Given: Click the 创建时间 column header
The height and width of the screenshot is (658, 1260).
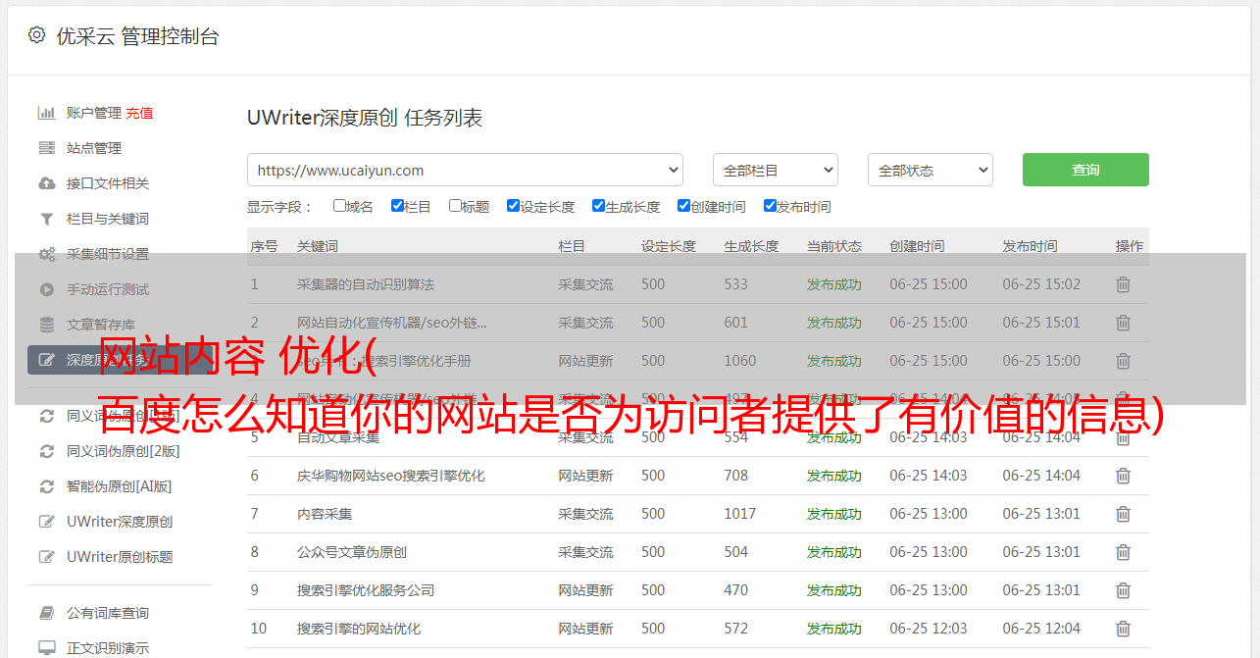Looking at the screenshot, I should coord(917,246).
